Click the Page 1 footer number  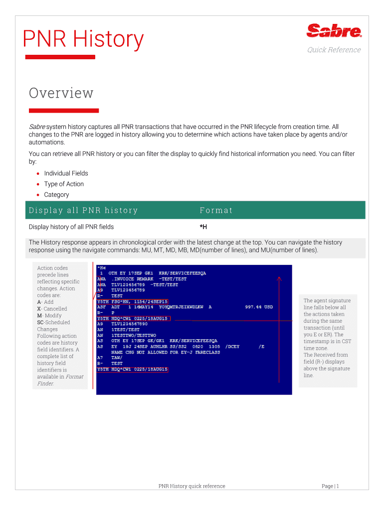pos(330,486)
